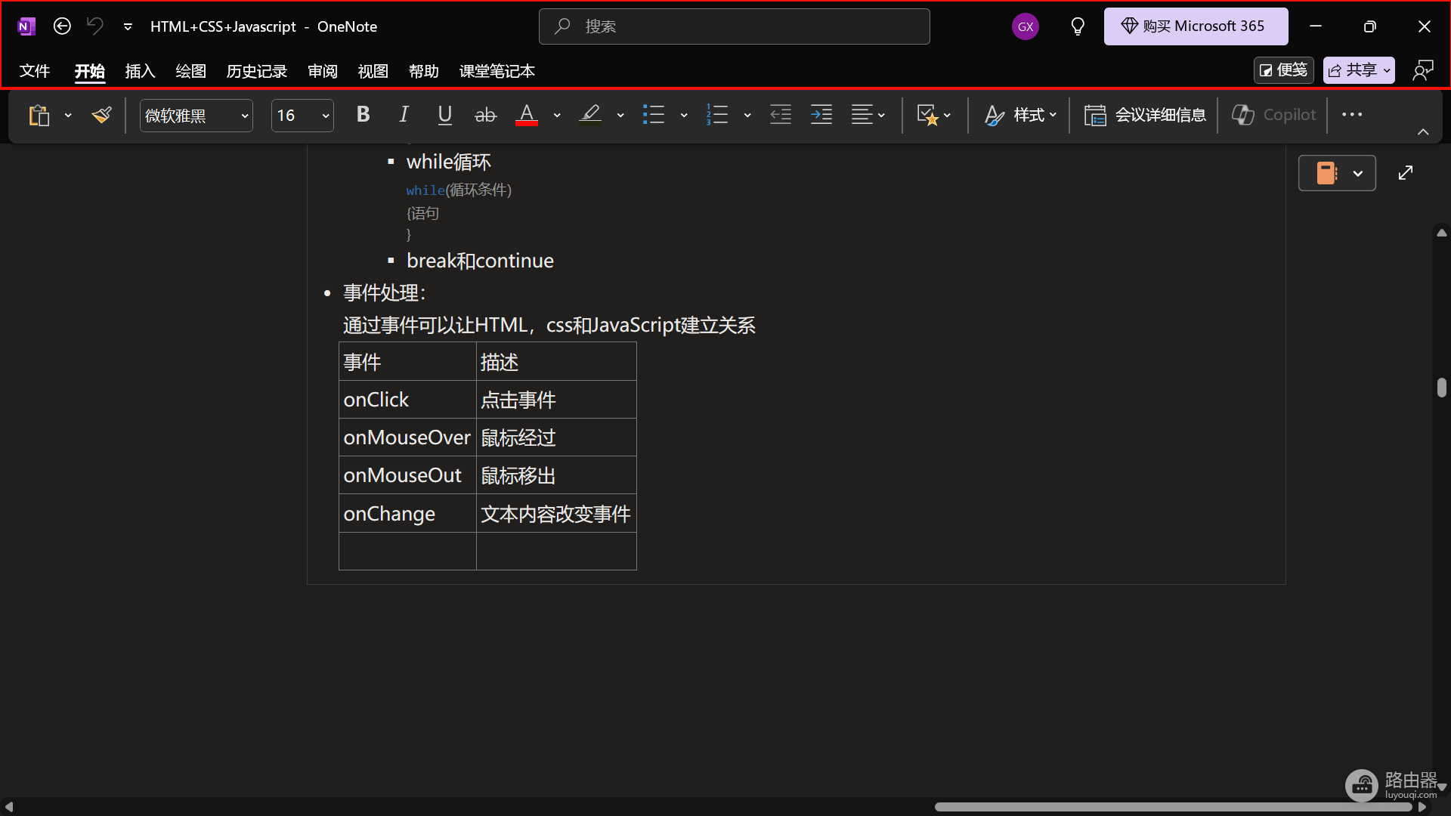The width and height of the screenshot is (1451, 816).
Task: Click the onMouseOver table cell
Action: tap(407, 437)
